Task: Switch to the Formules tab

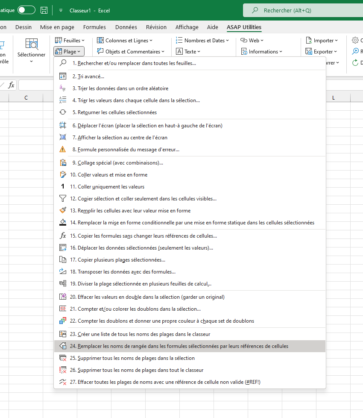Action: (94, 27)
